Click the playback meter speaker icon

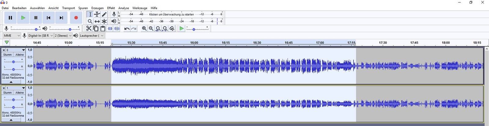tap(114, 21)
